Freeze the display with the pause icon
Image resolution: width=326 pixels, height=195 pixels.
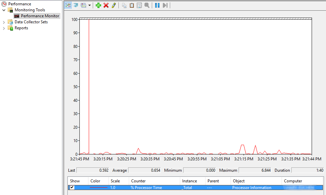point(157,5)
